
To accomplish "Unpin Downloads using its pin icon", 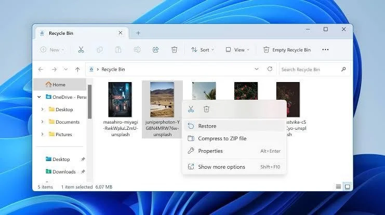I will coord(83,171).
